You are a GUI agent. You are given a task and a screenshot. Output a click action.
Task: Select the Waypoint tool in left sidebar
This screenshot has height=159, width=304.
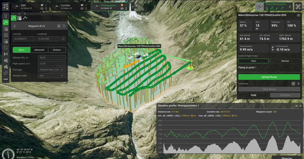click(6, 16)
